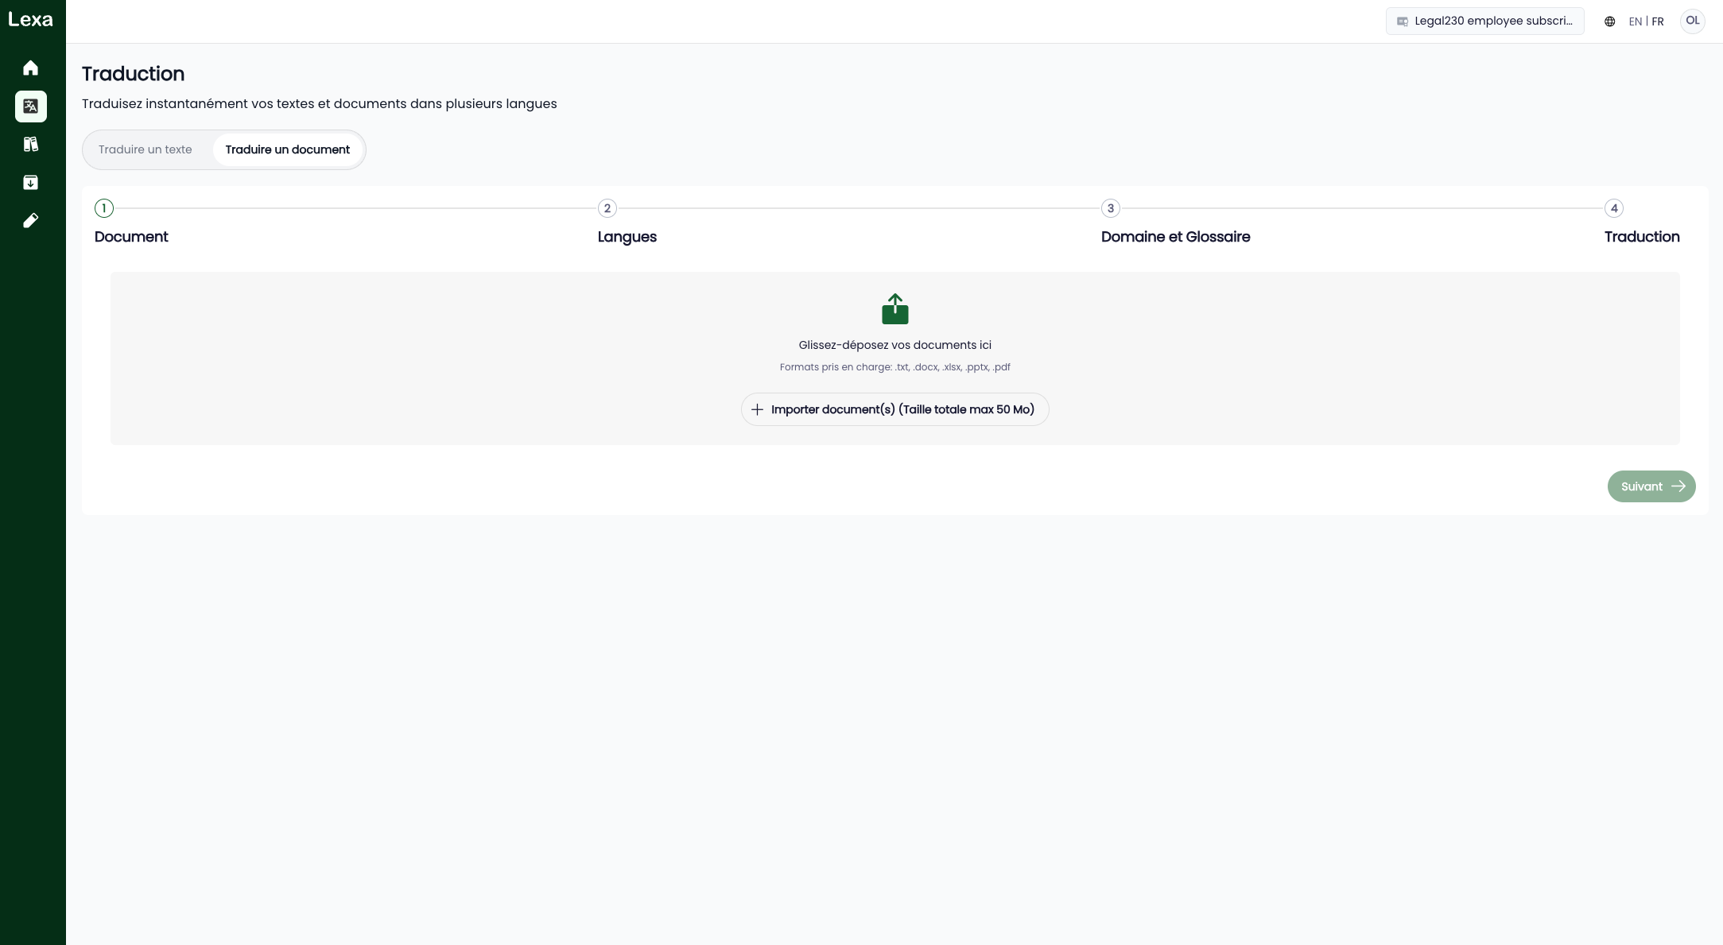Click the Importer document(s) button
The image size is (1723, 945).
point(894,409)
